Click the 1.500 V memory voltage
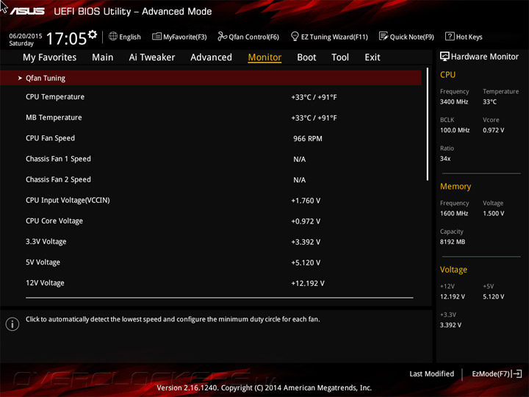The height and width of the screenshot is (397, 529). [493, 213]
